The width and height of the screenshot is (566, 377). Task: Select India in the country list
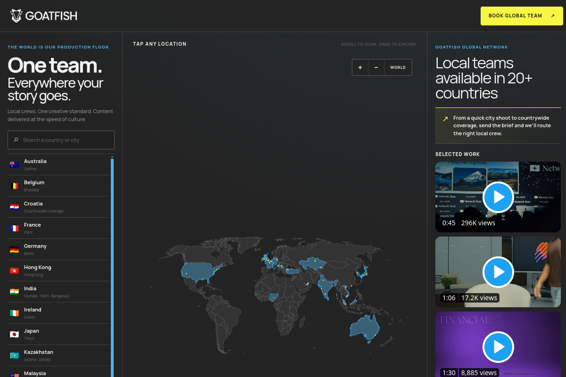point(58,292)
